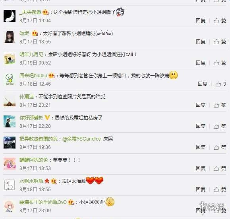Image resolution: width=230 pixels, height=219 pixels.
Task: Like 明年九月见's comment posted 8月19日
Action: click(220, 63)
